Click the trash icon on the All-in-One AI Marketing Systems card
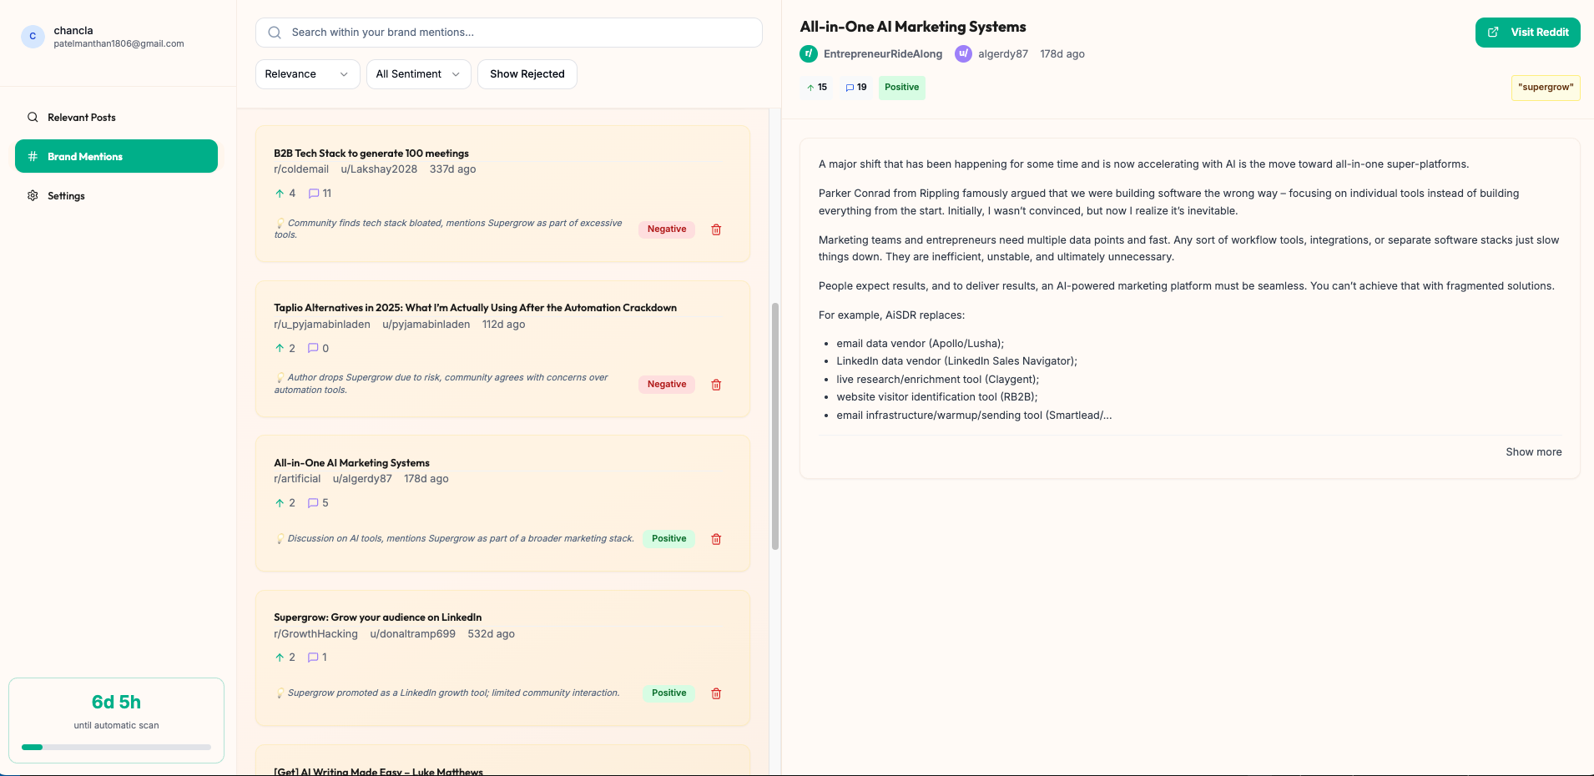 pyautogui.click(x=716, y=539)
